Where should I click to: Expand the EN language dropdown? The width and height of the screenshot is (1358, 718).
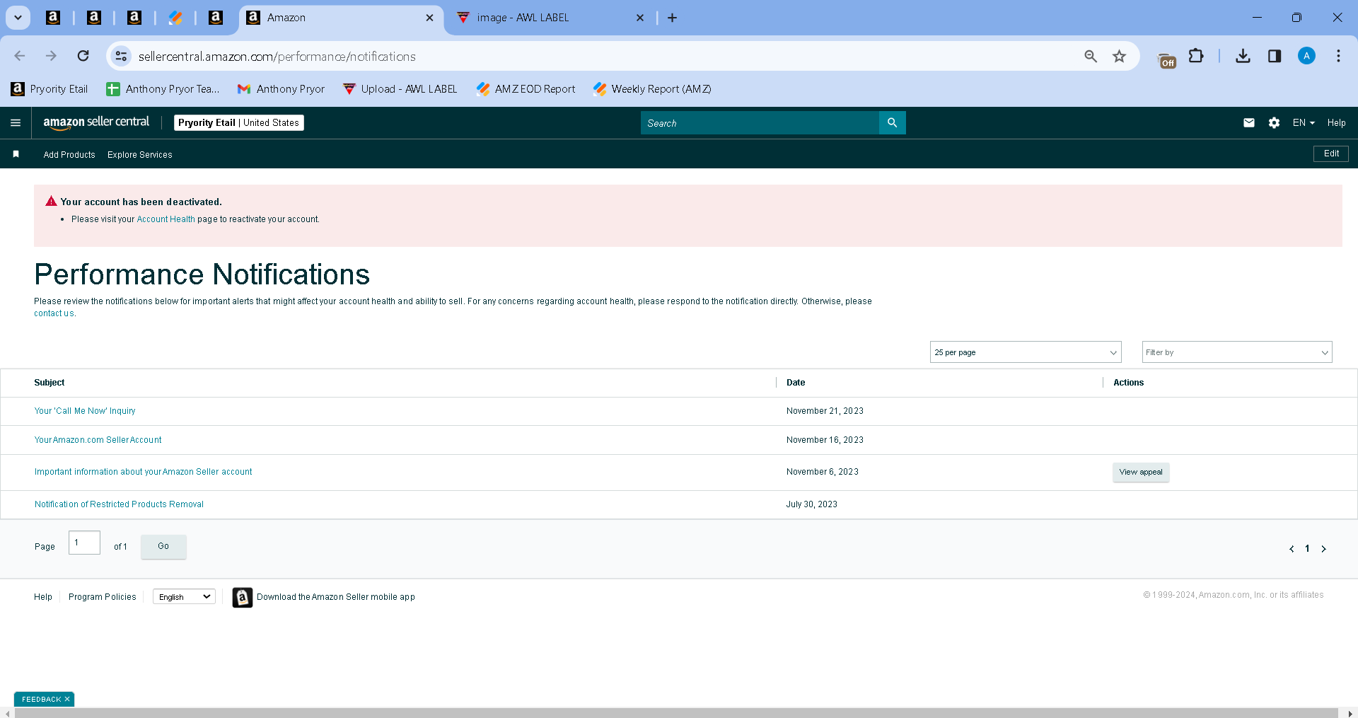pyautogui.click(x=1304, y=123)
